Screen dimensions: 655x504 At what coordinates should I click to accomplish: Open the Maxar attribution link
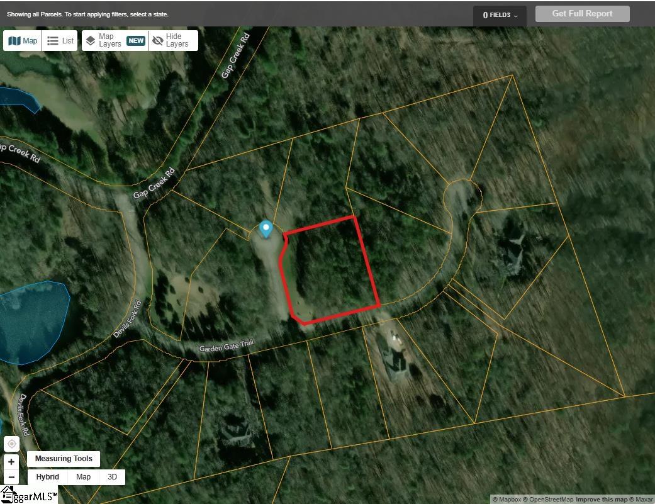point(641,500)
